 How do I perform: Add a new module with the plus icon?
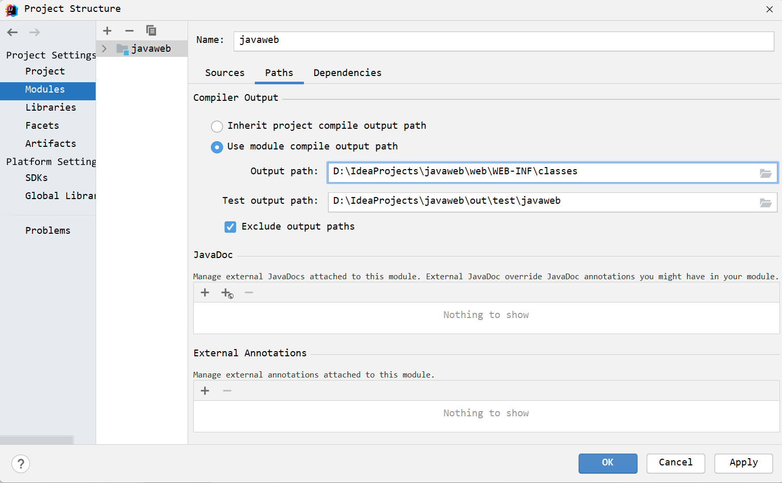(107, 31)
